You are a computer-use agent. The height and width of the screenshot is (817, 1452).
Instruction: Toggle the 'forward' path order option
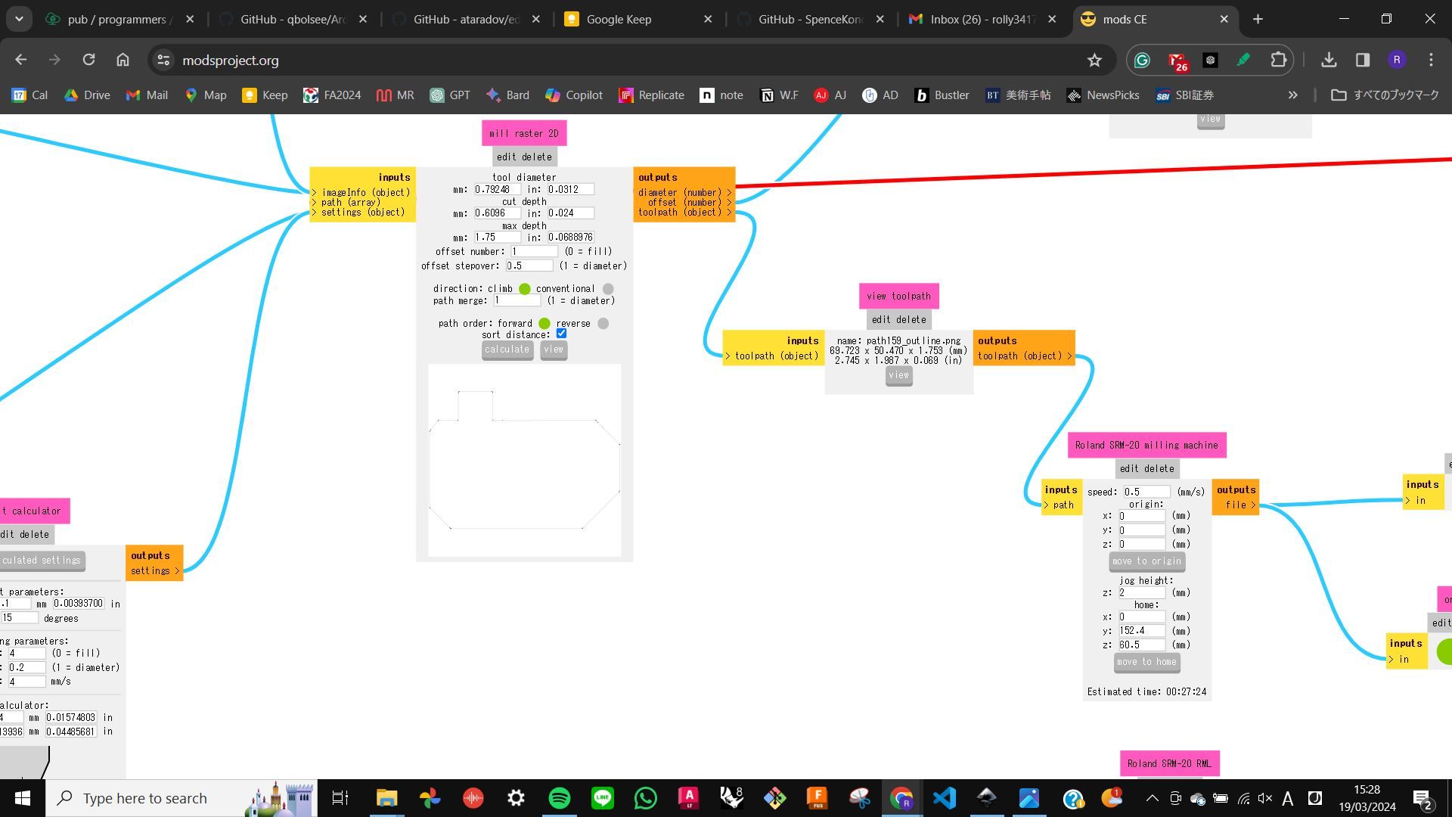point(545,322)
